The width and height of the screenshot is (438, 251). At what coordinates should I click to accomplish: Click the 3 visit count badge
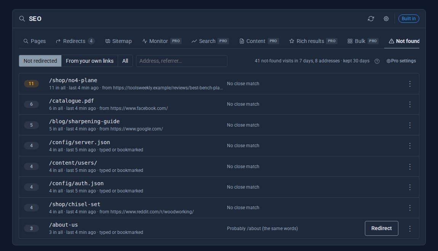31,229
